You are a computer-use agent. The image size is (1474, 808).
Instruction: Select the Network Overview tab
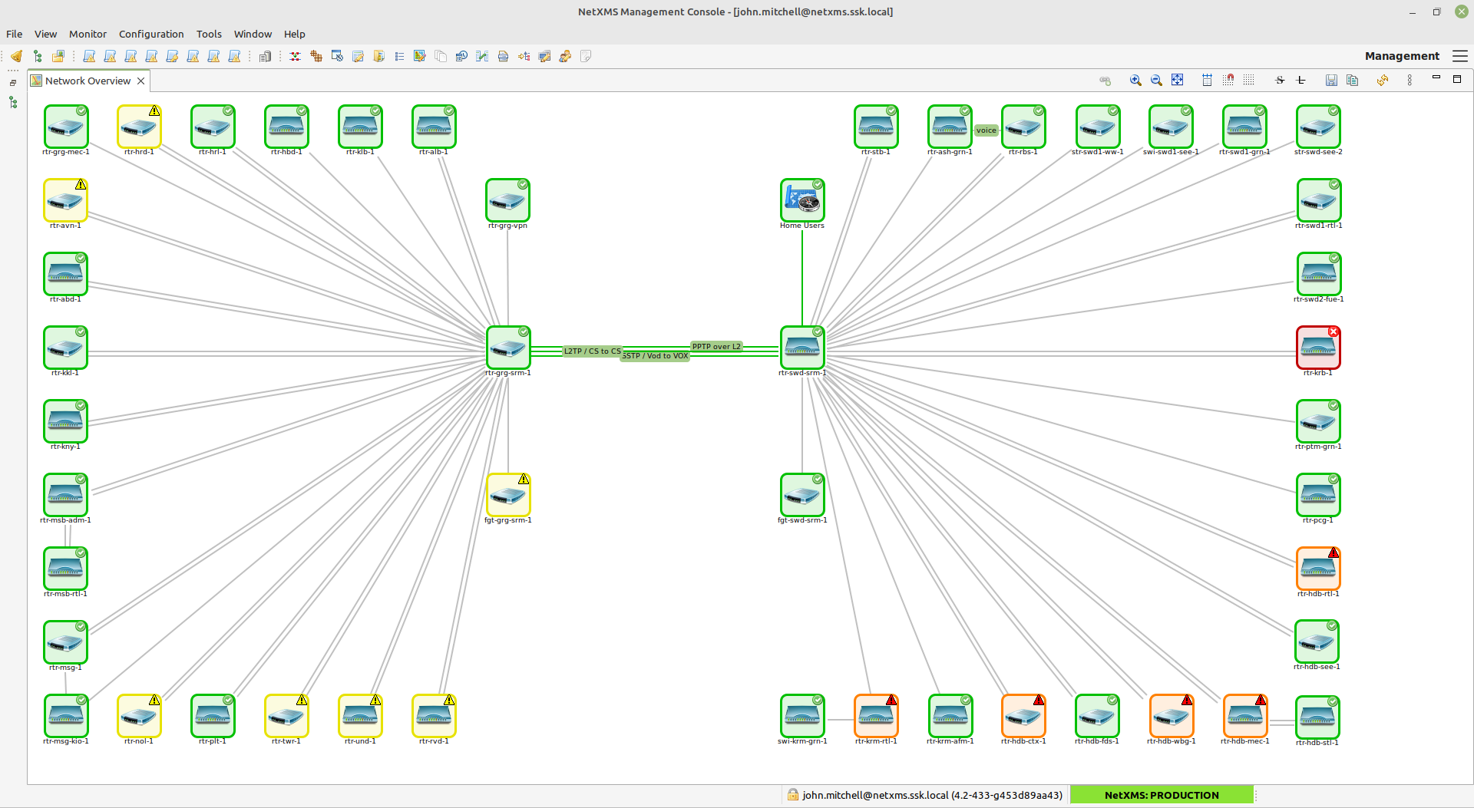[86, 81]
